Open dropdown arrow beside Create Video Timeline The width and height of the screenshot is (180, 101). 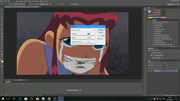[x=80, y=90]
